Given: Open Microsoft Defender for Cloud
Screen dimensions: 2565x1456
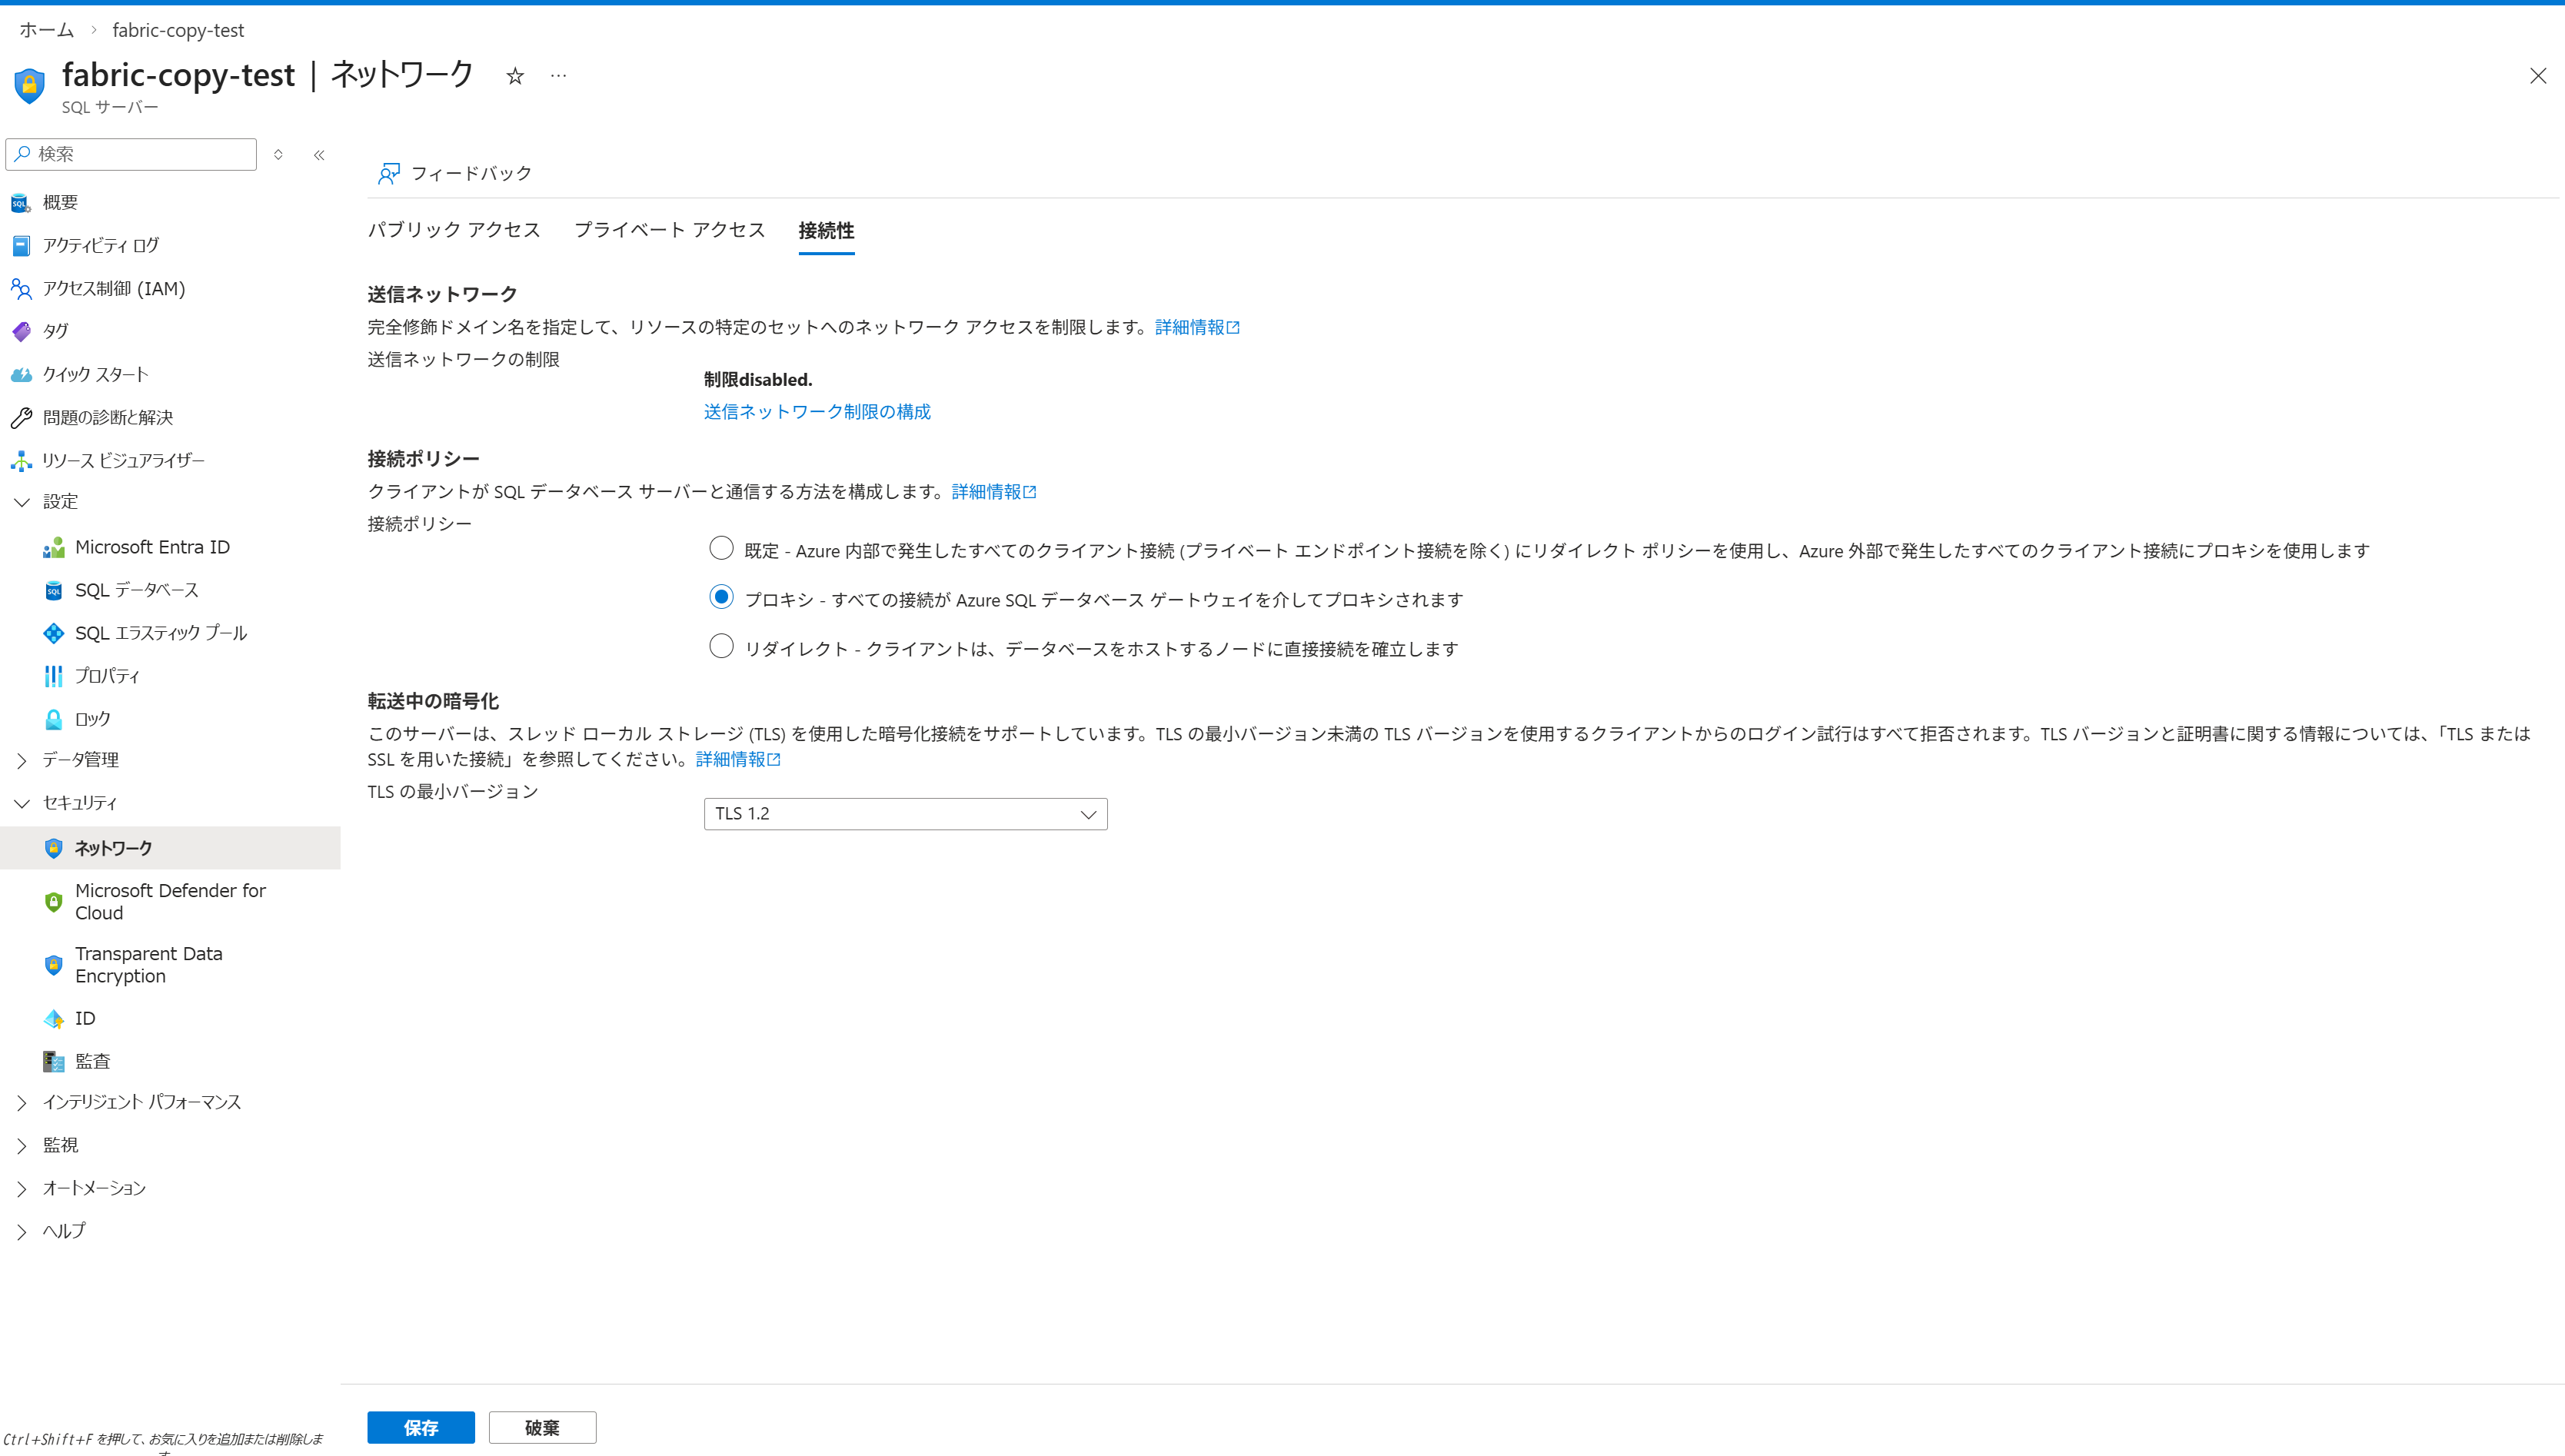Looking at the screenshot, I should tap(170, 901).
